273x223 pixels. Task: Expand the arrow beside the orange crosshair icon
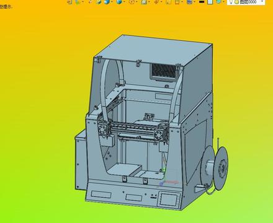pos(161,2)
